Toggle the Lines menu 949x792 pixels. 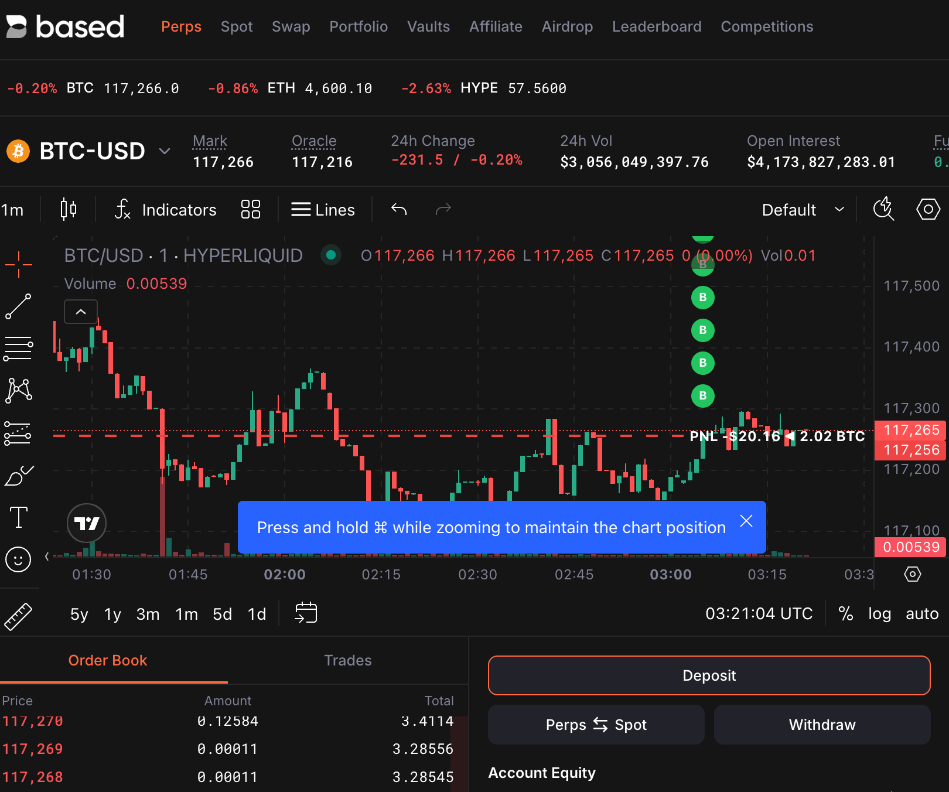coord(323,210)
